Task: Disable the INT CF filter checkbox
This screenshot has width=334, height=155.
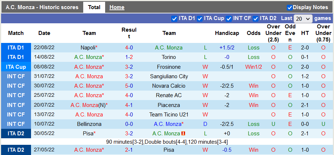Action: click(x=229, y=19)
